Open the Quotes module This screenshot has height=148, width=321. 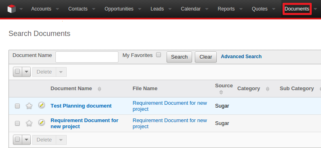pos(260,9)
